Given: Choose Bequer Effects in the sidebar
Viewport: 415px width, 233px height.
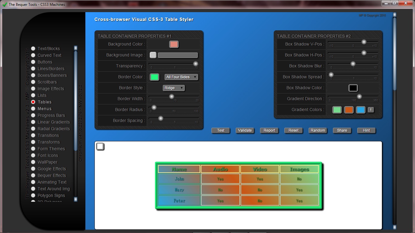Looking at the screenshot, I should tap(33, 175).
